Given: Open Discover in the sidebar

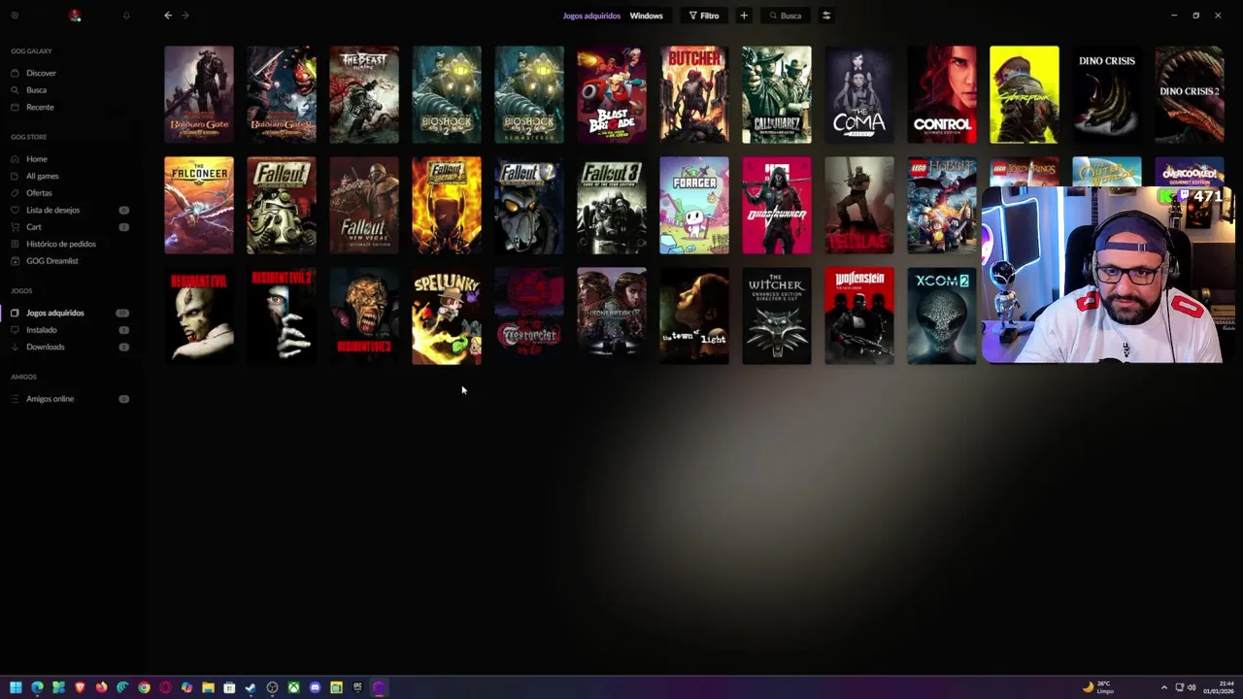Looking at the screenshot, I should click(x=41, y=73).
